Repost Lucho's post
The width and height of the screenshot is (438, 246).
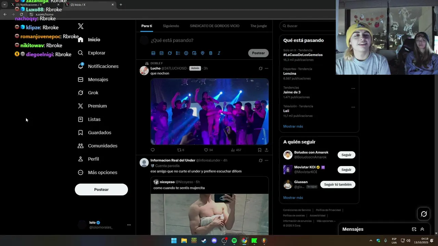180,150
